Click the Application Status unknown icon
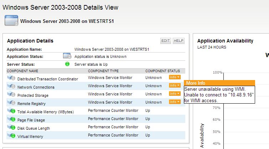Viewport: 269px width, 149px height. point(67,56)
